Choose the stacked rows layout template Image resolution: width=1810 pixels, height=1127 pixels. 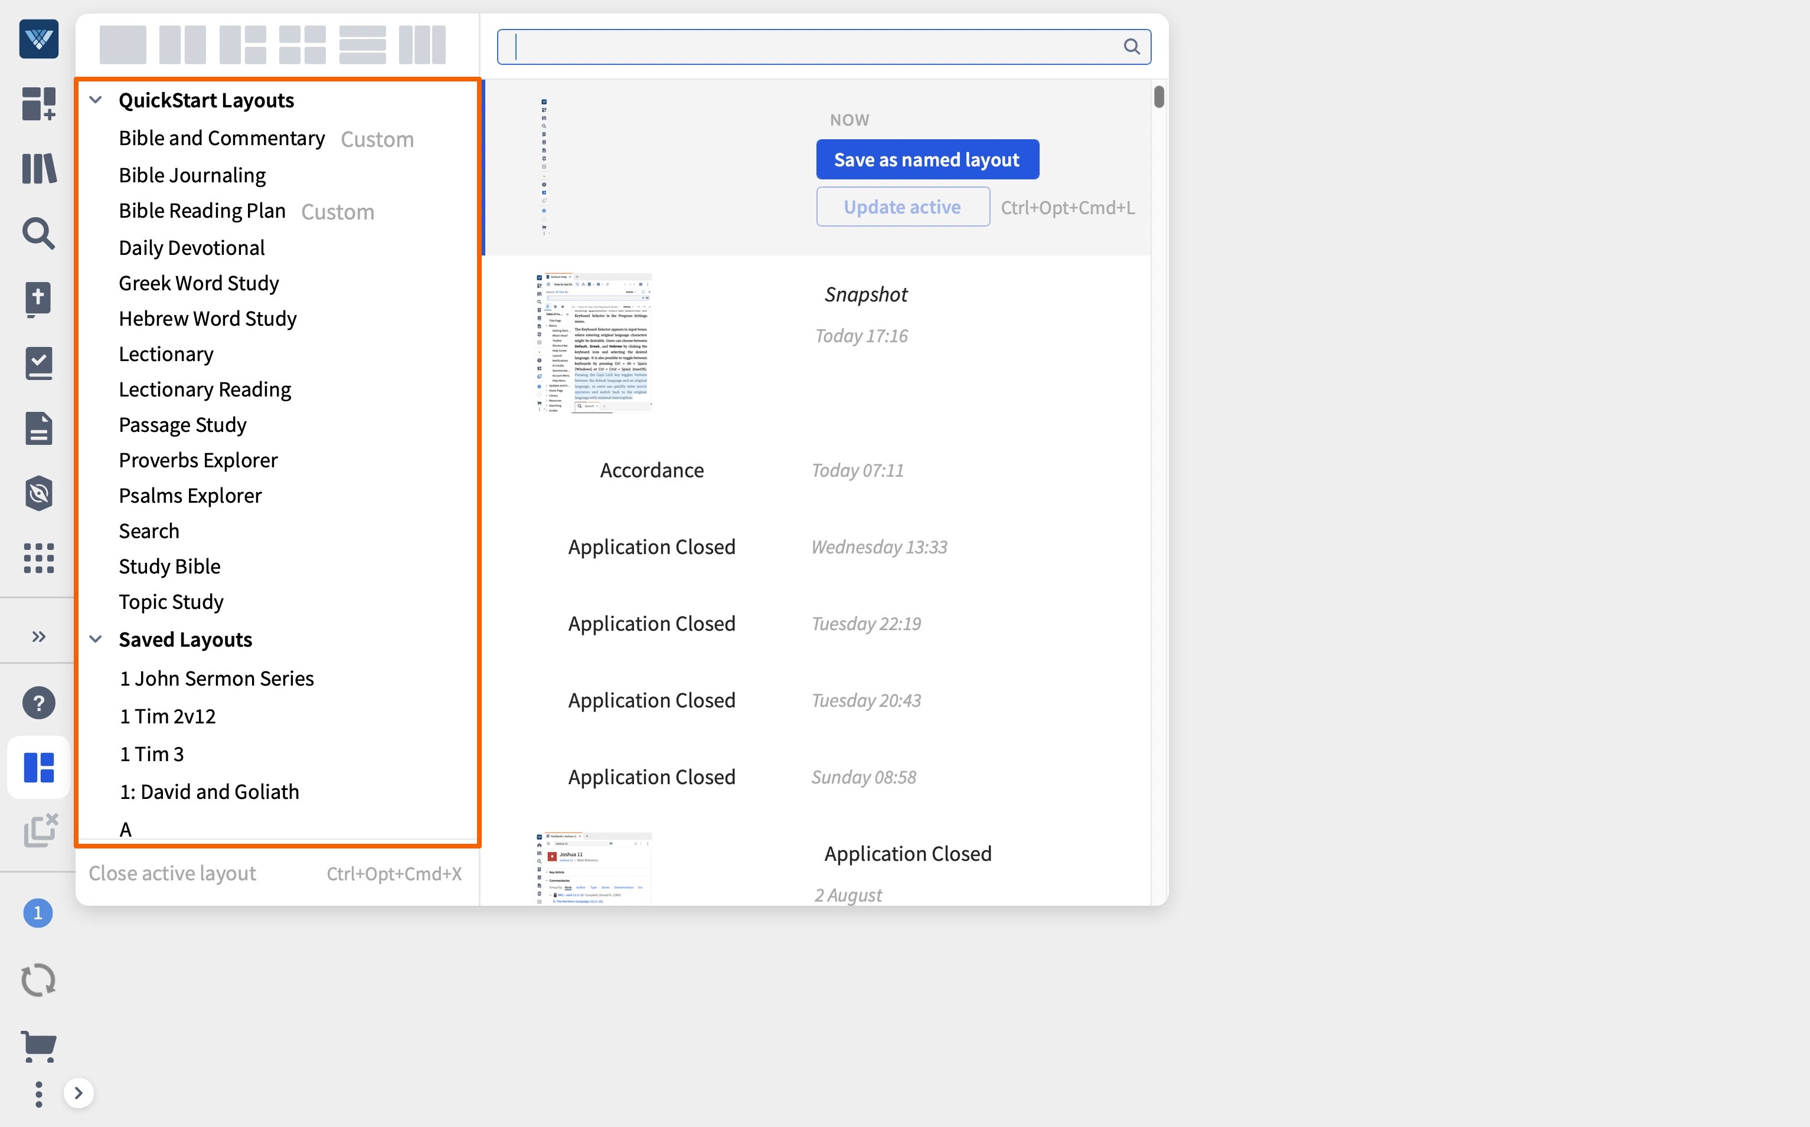[x=362, y=45]
